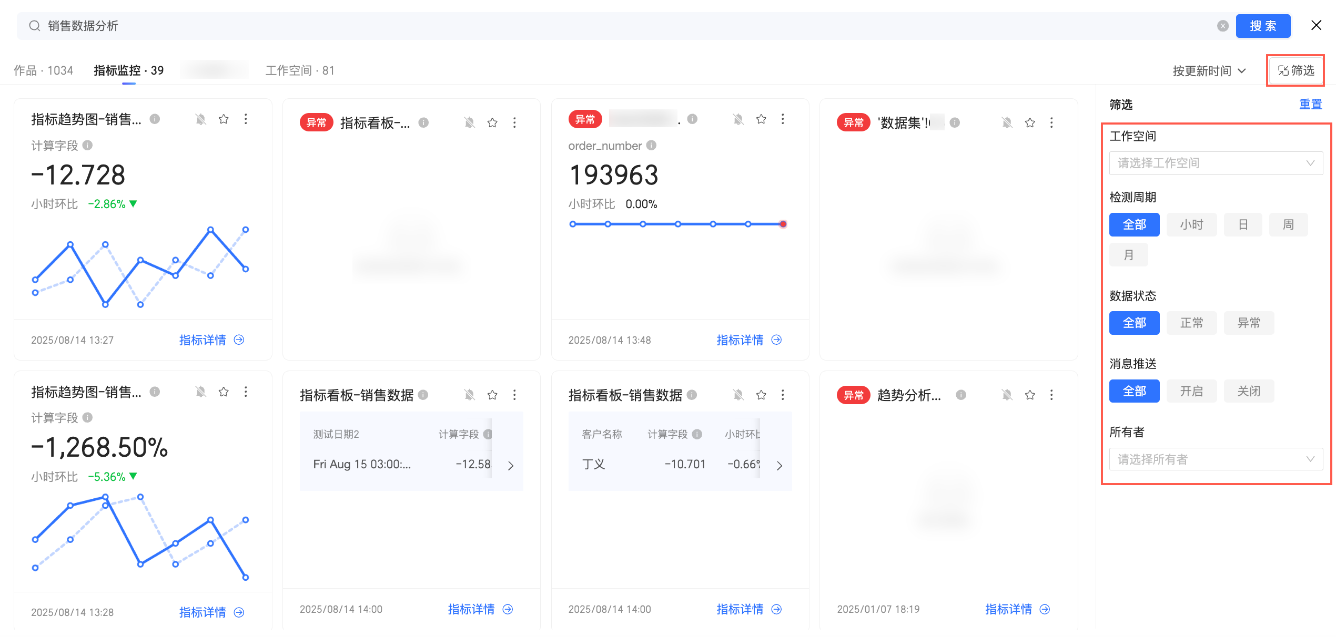Open three-dot menu on -1,268.50% card

pyautogui.click(x=246, y=392)
